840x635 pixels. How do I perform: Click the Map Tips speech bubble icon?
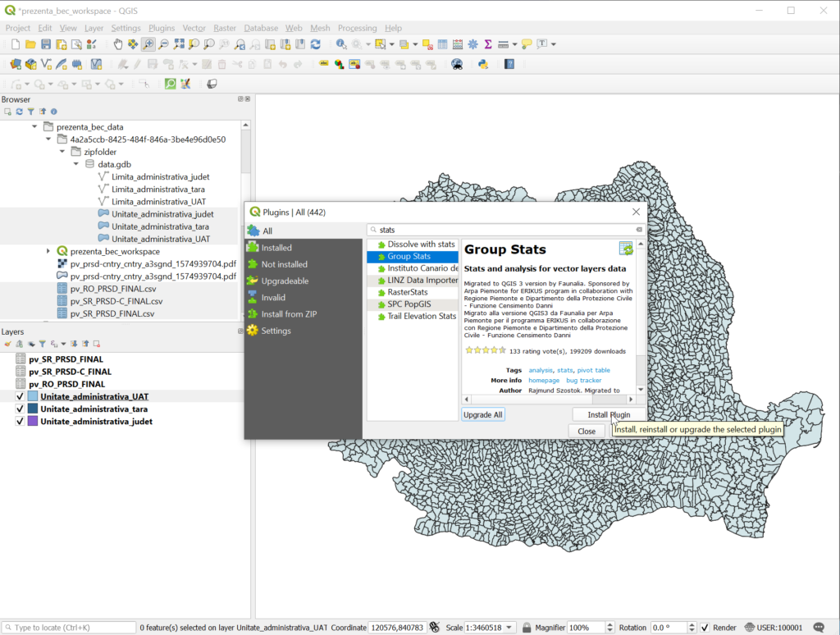527,44
